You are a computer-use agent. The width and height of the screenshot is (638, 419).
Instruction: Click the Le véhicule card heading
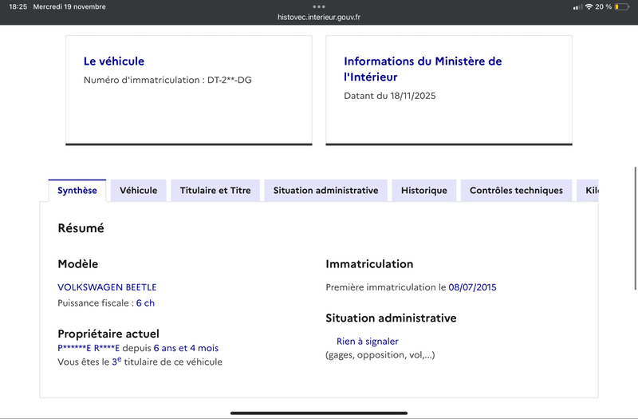point(114,61)
